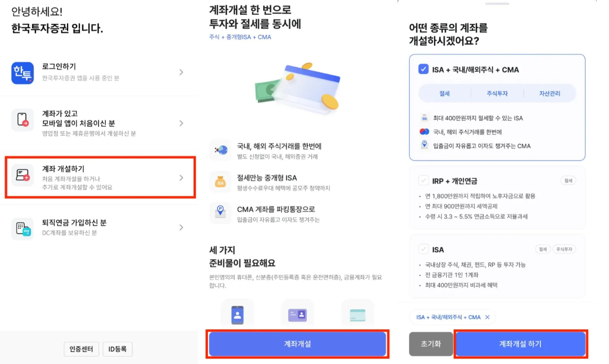Click the 국내, 해외 주식거래 globe icon
609x364 pixels.
220,150
